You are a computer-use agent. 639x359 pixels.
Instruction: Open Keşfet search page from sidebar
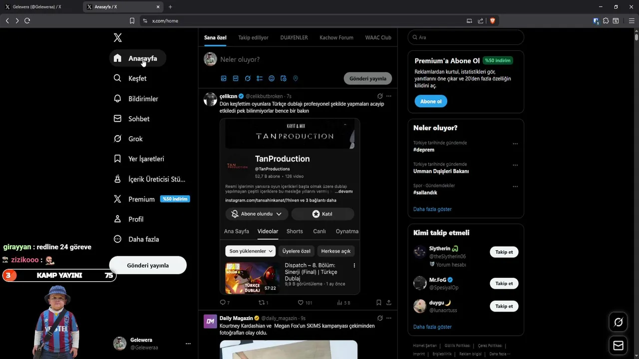pos(130,78)
